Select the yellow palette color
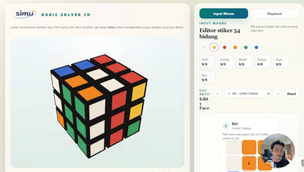This screenshot has height=172, width=304. pos(214,47)
